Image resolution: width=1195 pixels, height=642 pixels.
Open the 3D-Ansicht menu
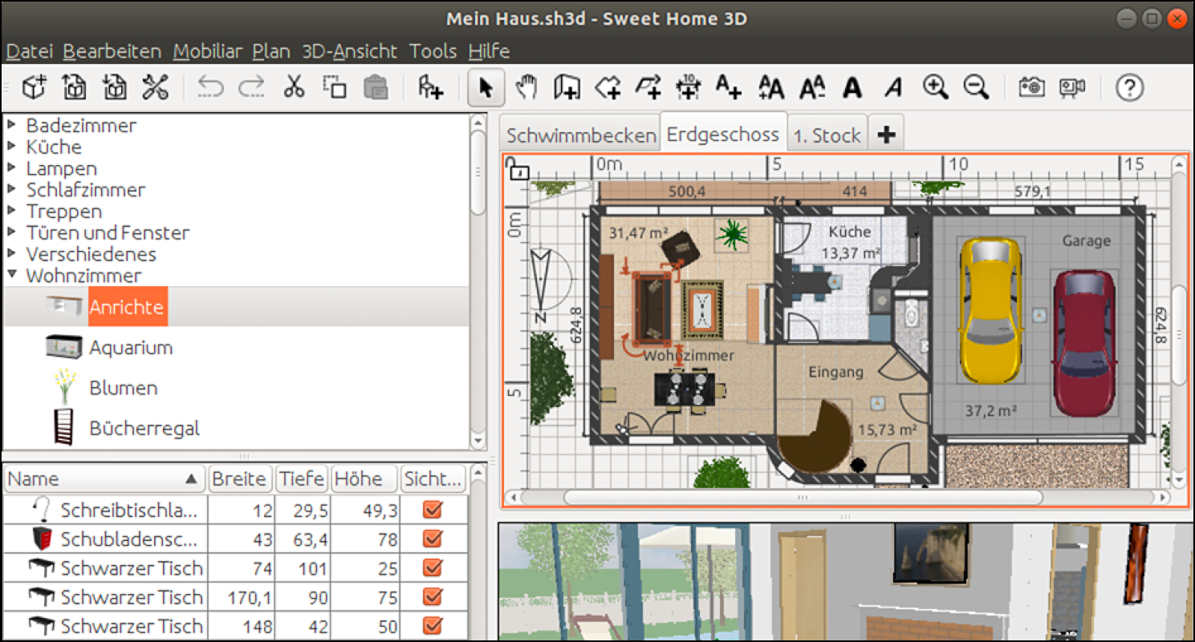click(349, 50)
